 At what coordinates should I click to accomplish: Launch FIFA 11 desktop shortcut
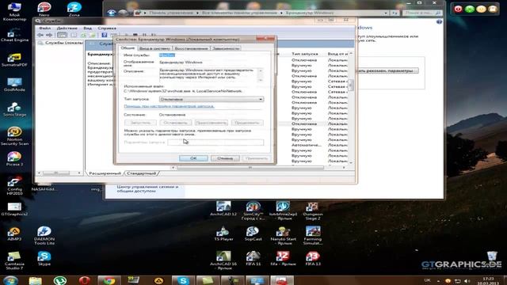click(253, 259)
